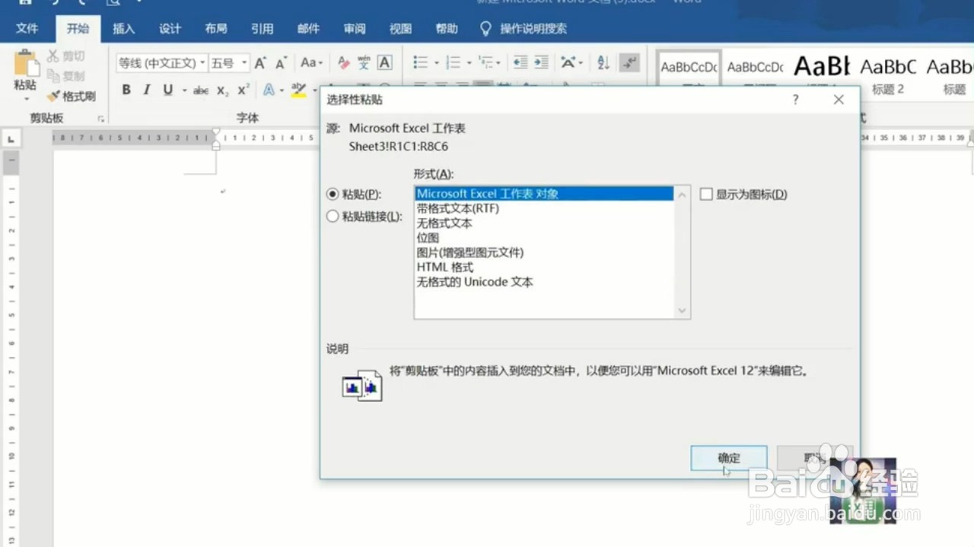The width and height of the screenshot is (974, 547).
Task: Open the underline style dropdown arrow
Action: [x=183, y=90]
